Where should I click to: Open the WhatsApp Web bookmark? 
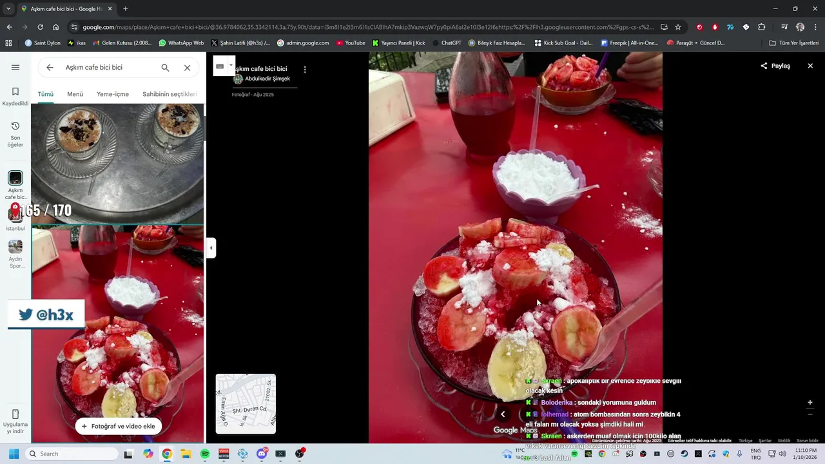click(x=181, y=43)
